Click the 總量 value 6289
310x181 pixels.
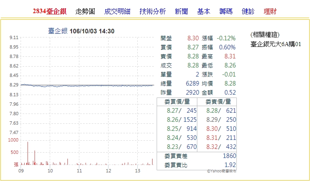point(192,84)
